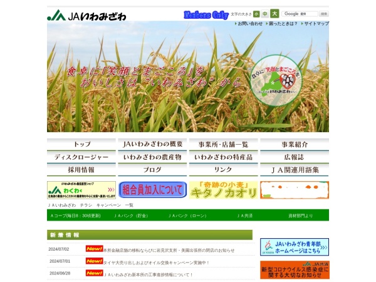Open 採用情報 menu item
This screenshot has width=376, height=282.
click(81, 170)
